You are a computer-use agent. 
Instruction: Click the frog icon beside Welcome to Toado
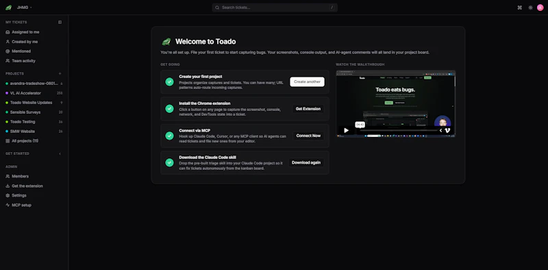166,42
